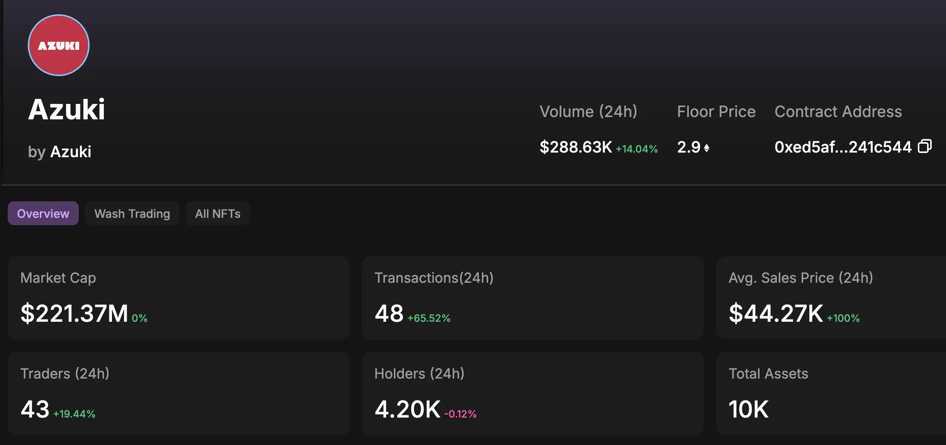
Task: Click the +65.52% transactions growth label
Action: point(429,319)
